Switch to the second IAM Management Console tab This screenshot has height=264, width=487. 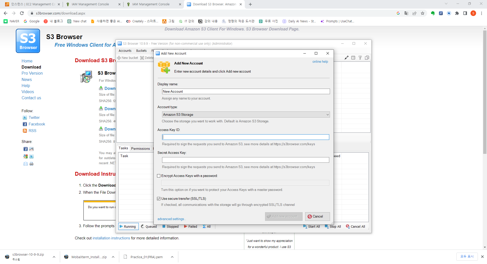point(154,4)
